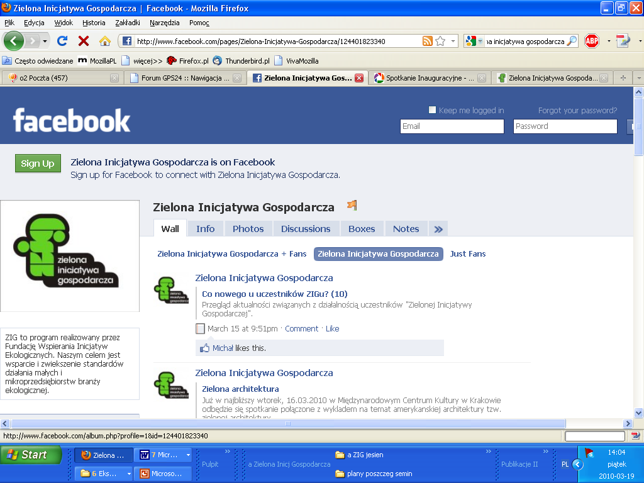Open the home page icon

[x=105, y=41]
